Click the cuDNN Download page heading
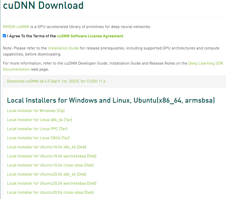226x199 pixels. (43, 6)
